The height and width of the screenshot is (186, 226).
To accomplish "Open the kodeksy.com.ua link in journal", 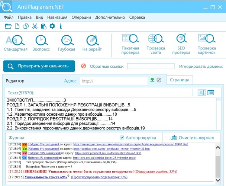I will pos(112,149).
